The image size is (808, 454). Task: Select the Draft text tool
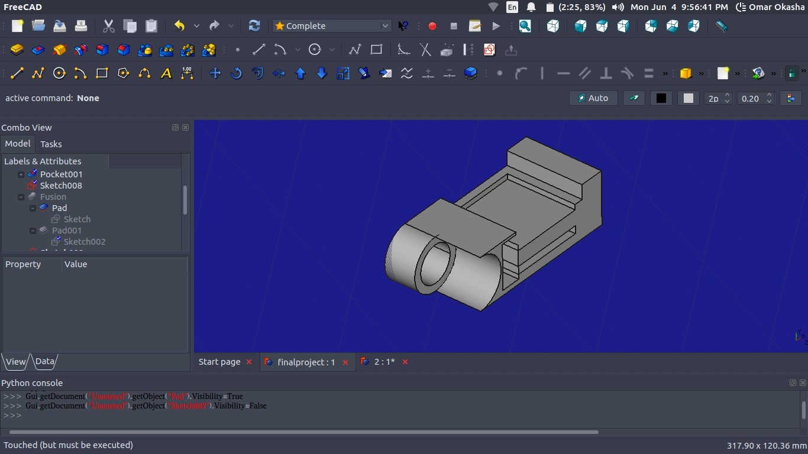166,73
